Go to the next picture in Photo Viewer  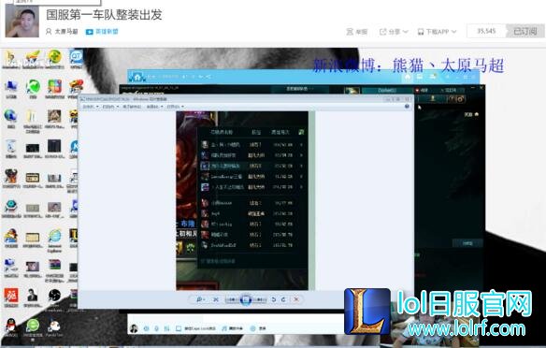point(259,299)
